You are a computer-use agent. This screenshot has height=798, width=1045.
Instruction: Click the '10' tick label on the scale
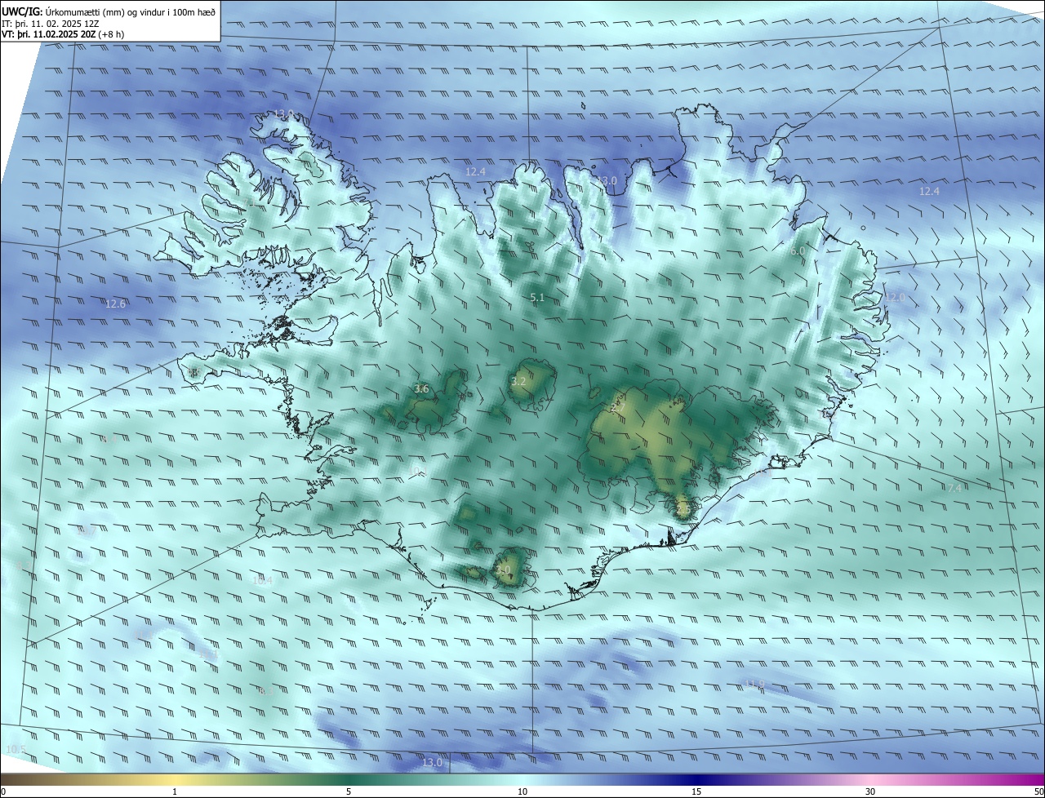522,791
